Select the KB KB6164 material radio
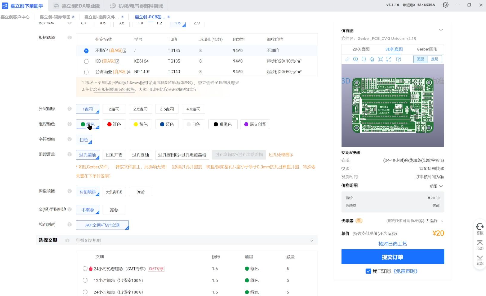This screenshot has width=486, height=296. coord(86,61)
